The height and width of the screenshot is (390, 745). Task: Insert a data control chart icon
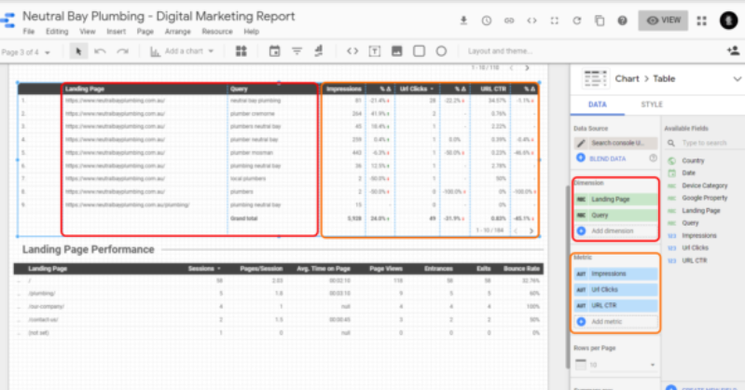(319, 51)
